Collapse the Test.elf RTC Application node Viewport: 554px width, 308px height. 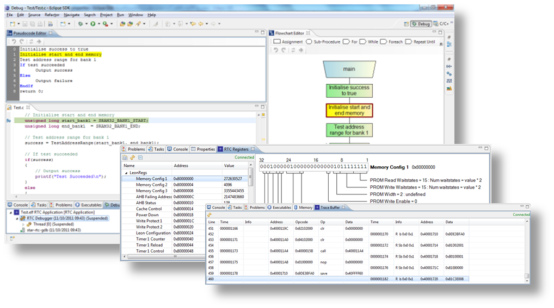coord(10,212)
